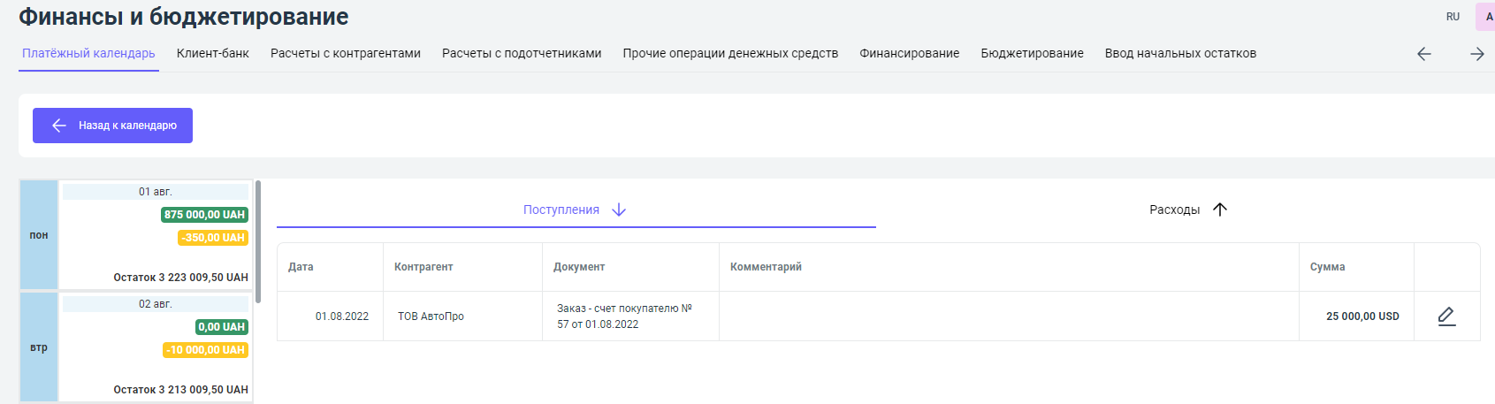Switch to the Бюджетирование tab
The width and height of the screenshot is (1495, 404).
[1032, 53]
